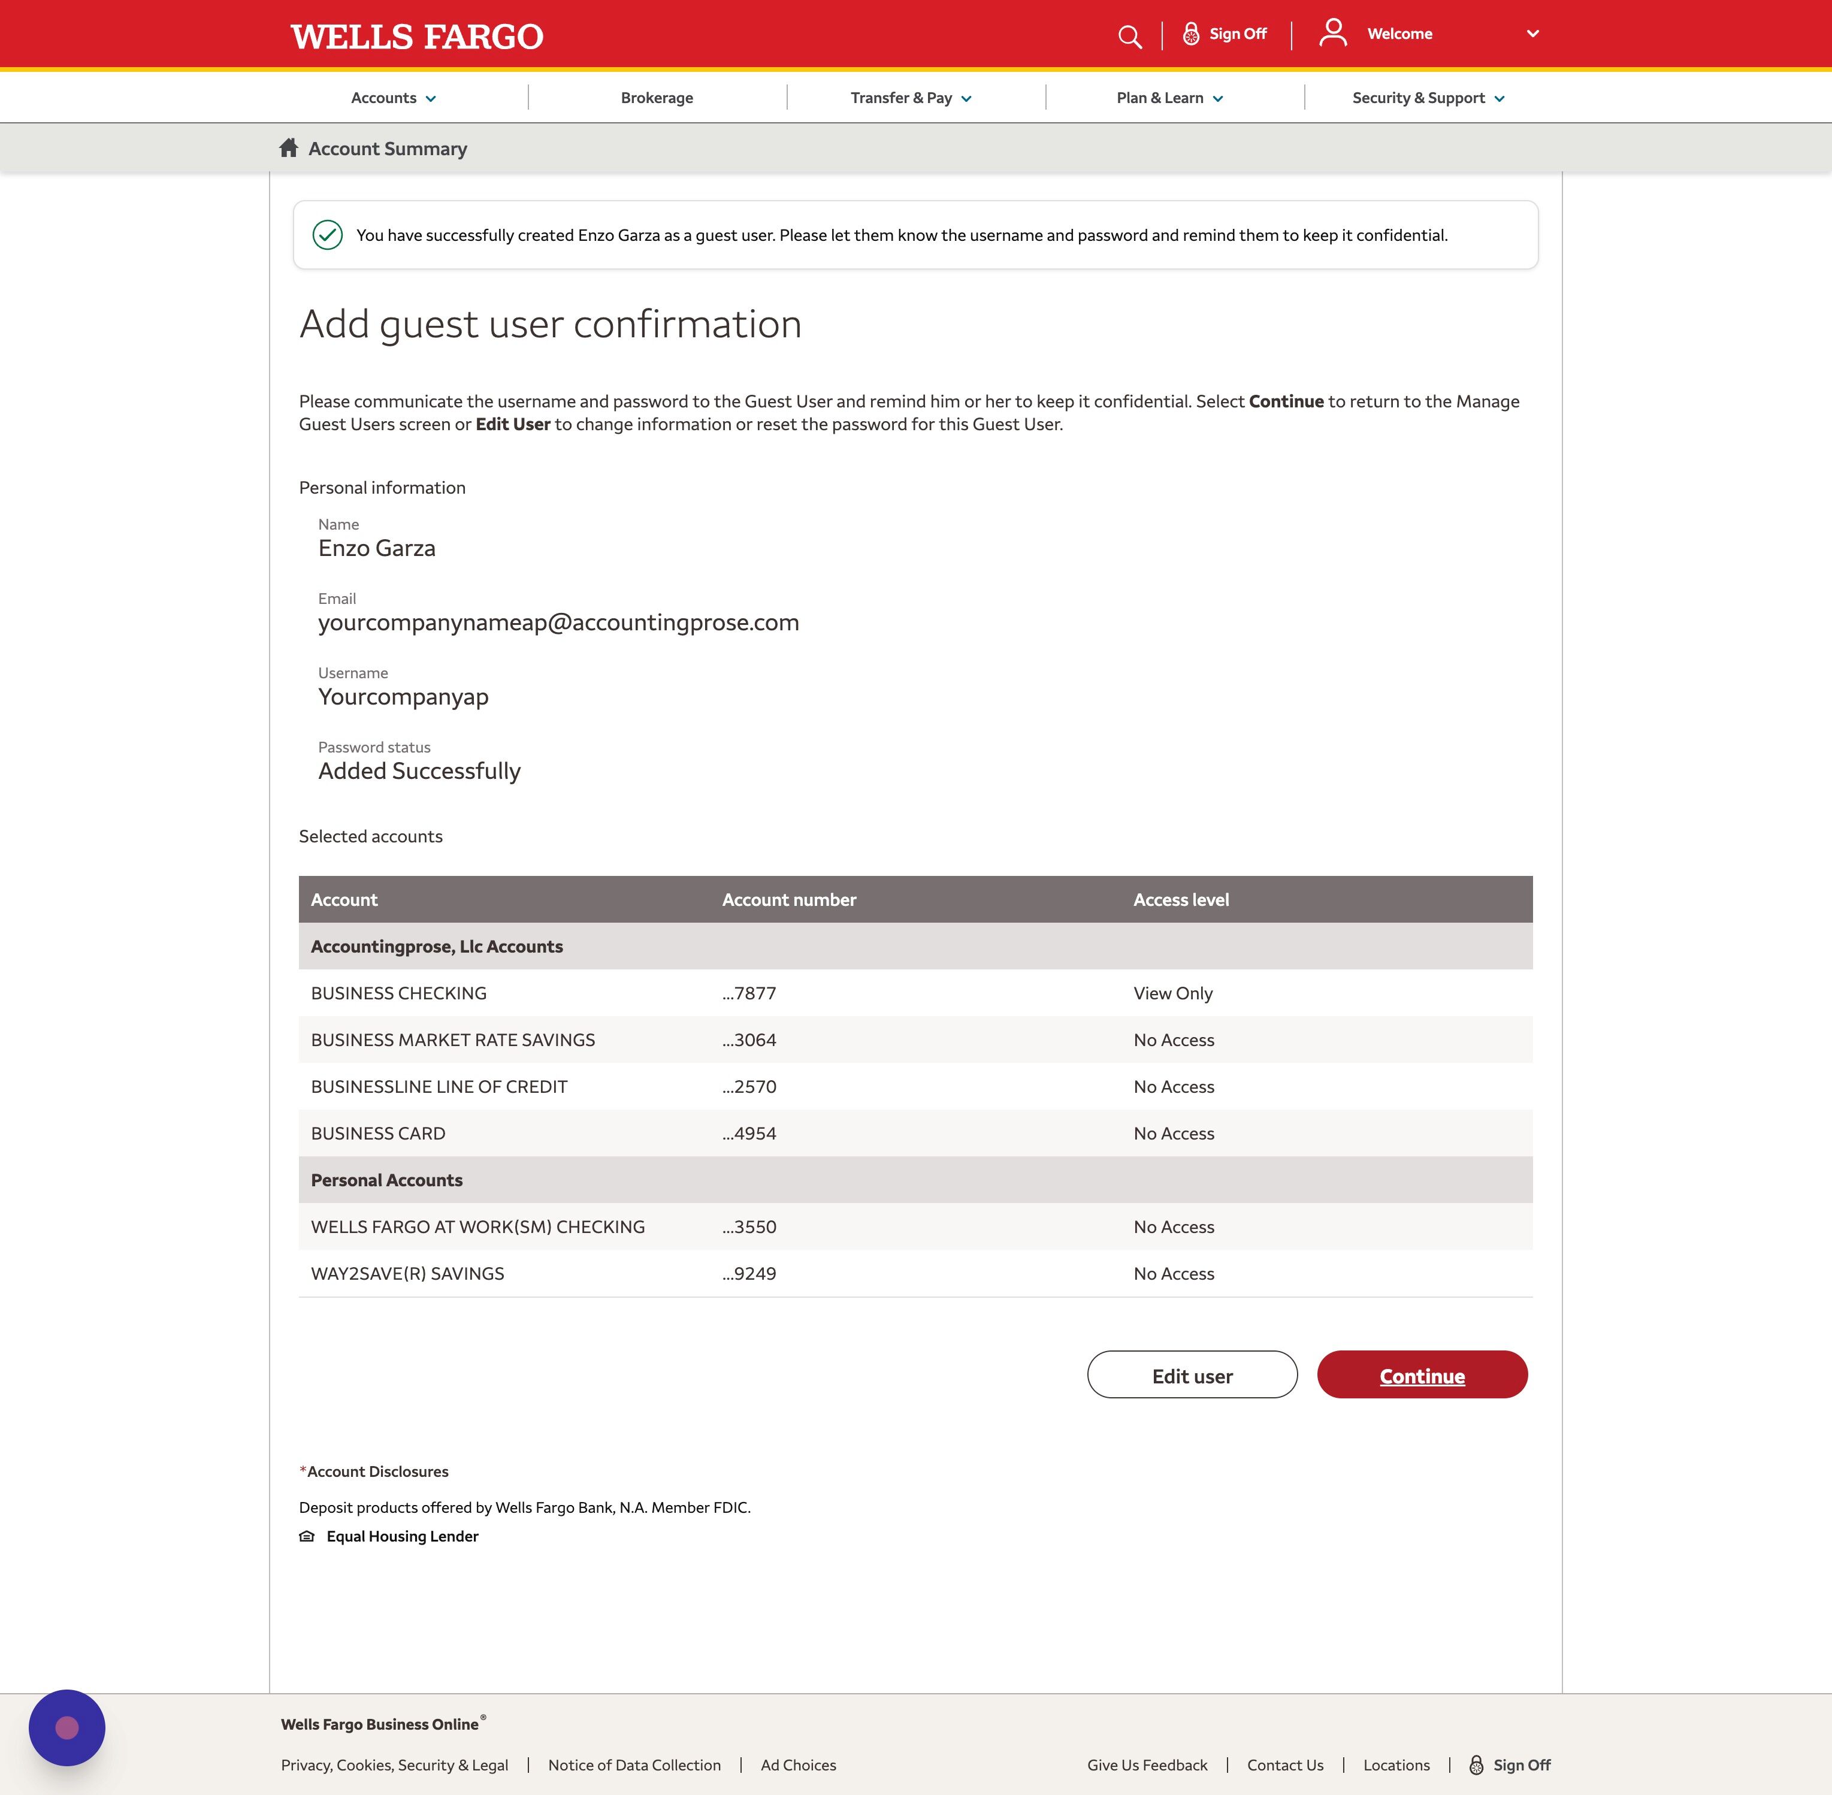Expand the Accounts dropdown menu

[x=392, y=97]
